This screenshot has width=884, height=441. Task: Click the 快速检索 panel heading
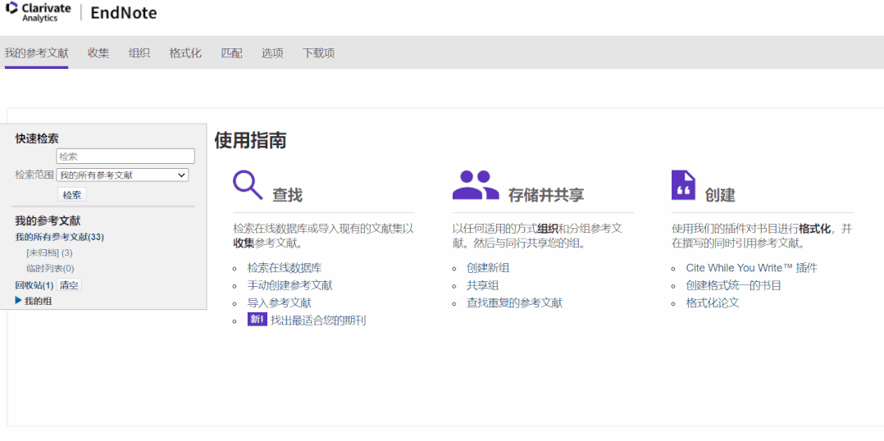37,139
